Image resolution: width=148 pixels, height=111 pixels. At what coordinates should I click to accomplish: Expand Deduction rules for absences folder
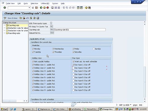pos(7,28)
